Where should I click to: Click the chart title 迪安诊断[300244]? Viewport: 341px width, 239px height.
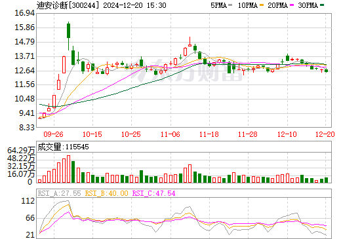68,5
